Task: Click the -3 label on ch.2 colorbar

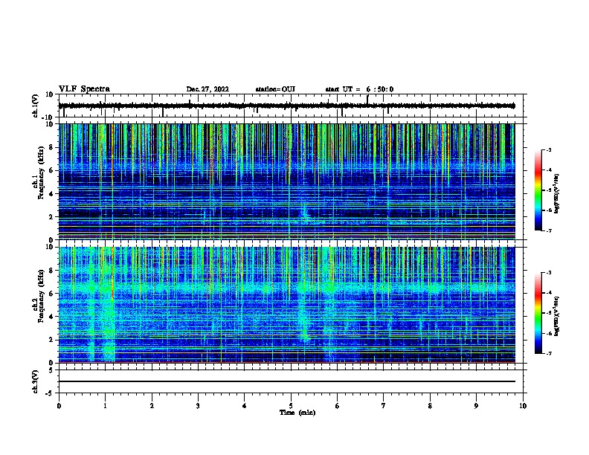Action: point(548,273)
